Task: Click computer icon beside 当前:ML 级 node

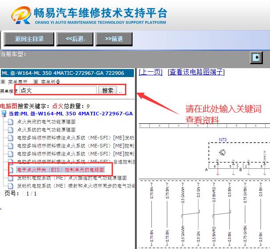Action: click(x=4, y=114)
